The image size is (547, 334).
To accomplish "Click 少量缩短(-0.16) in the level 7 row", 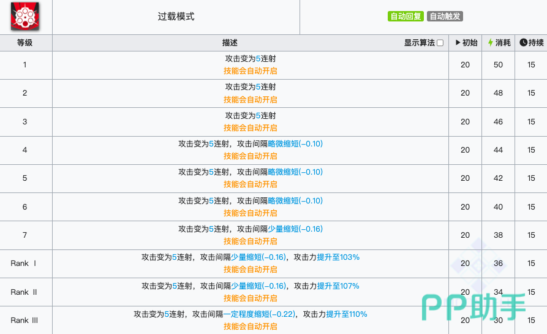I will pyautogui.click(x=295, y=229).
